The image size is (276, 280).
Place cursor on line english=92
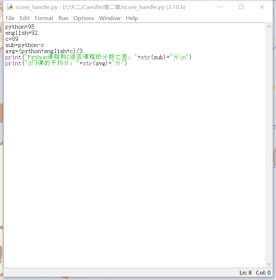21,33
